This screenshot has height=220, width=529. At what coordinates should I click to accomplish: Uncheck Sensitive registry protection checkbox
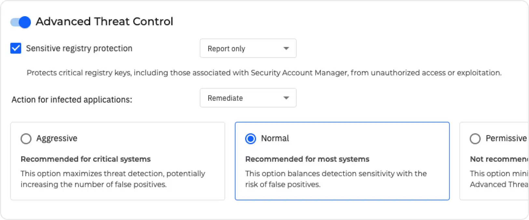tap(16, 48)
